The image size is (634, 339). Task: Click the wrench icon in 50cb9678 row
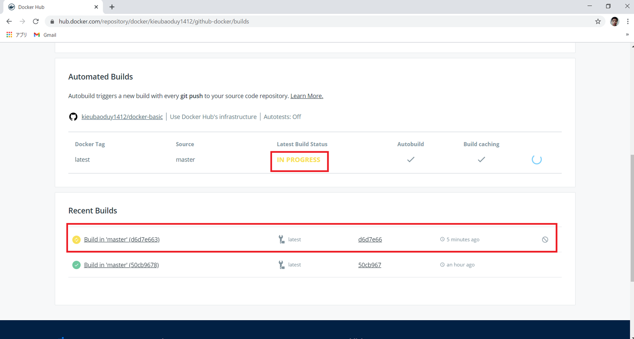(281, 265)
